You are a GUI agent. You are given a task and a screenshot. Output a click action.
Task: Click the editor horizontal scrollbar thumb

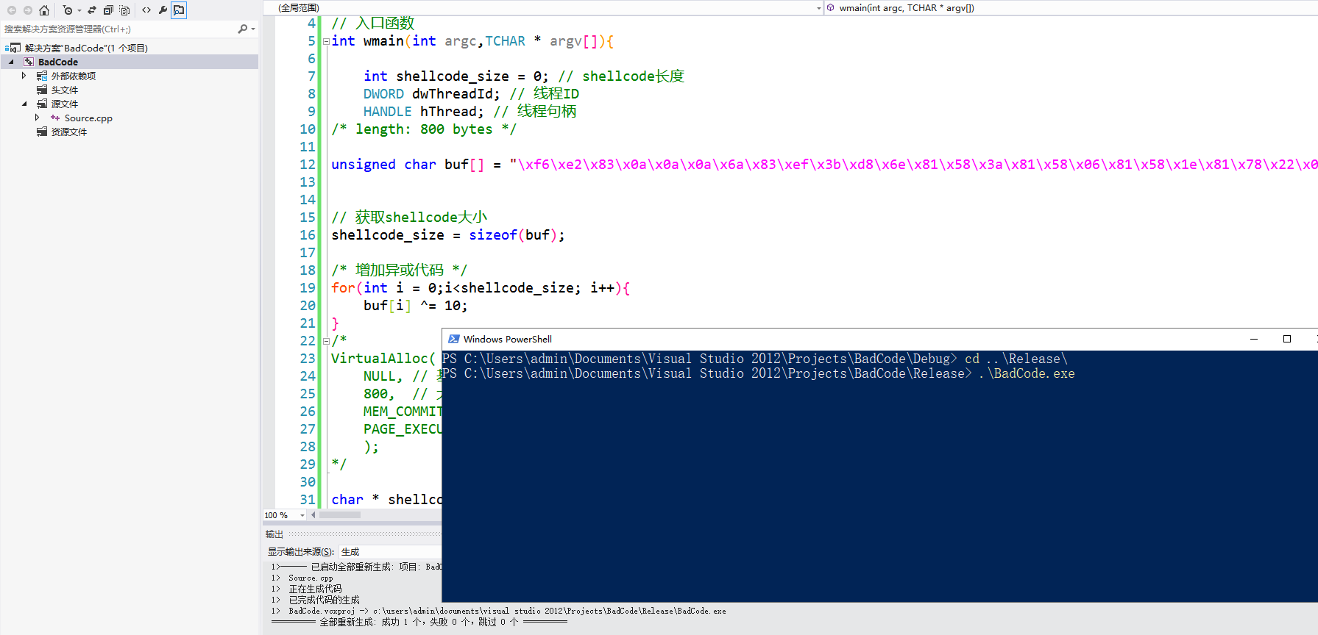339,515
